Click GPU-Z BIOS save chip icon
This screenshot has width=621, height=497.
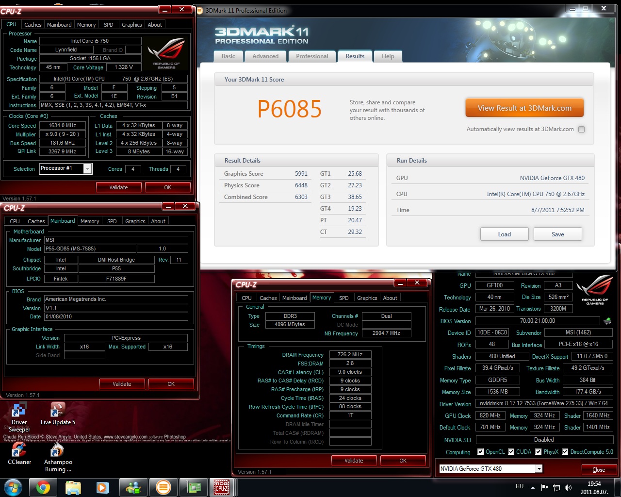607,321
